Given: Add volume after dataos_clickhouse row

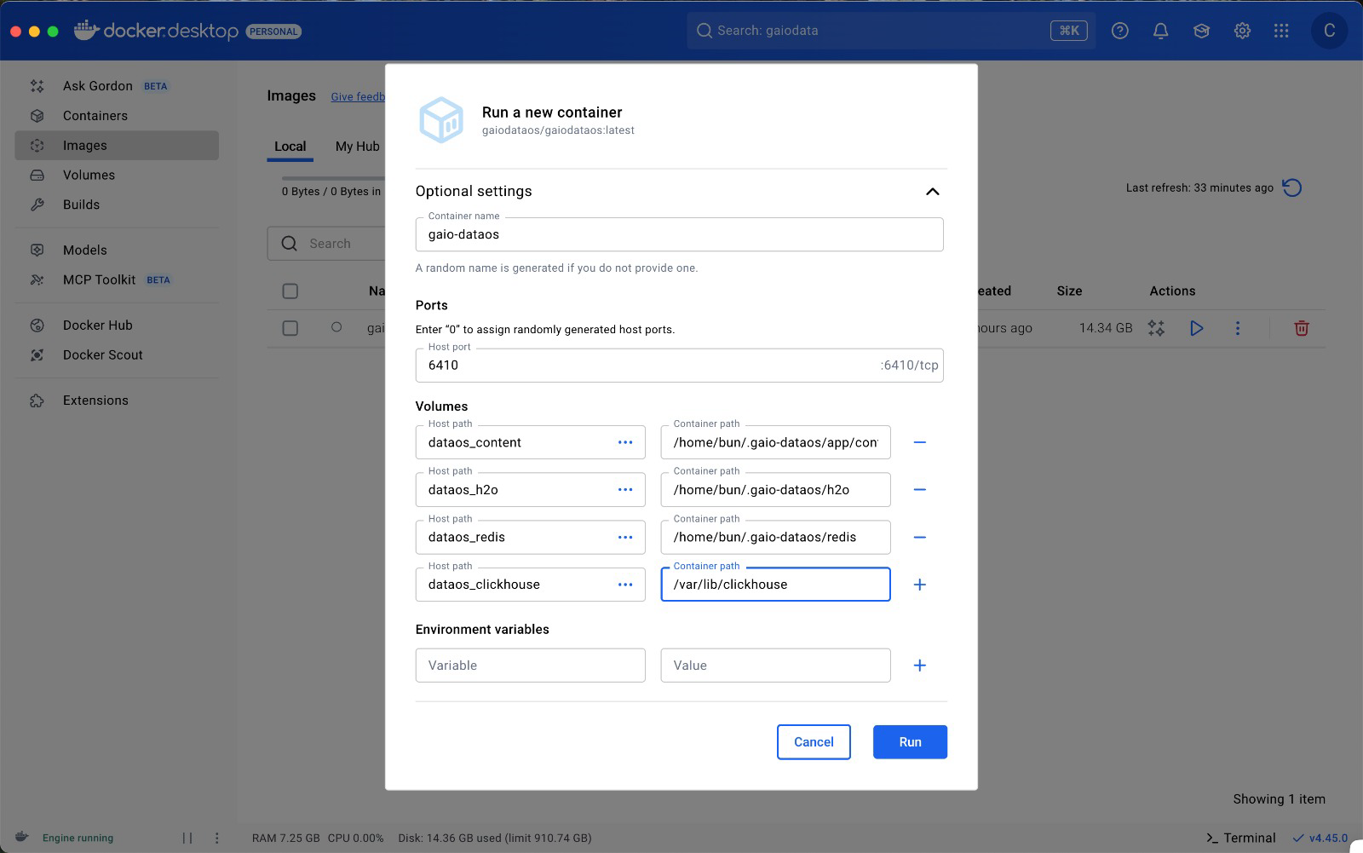Looking at the screenshot, I should [x=919, y=585].
